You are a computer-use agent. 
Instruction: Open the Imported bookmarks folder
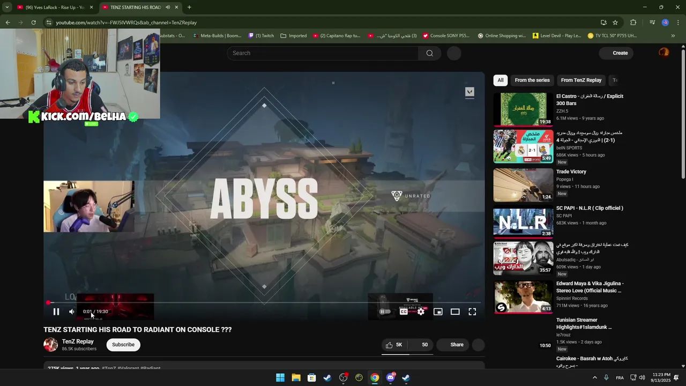293,36
